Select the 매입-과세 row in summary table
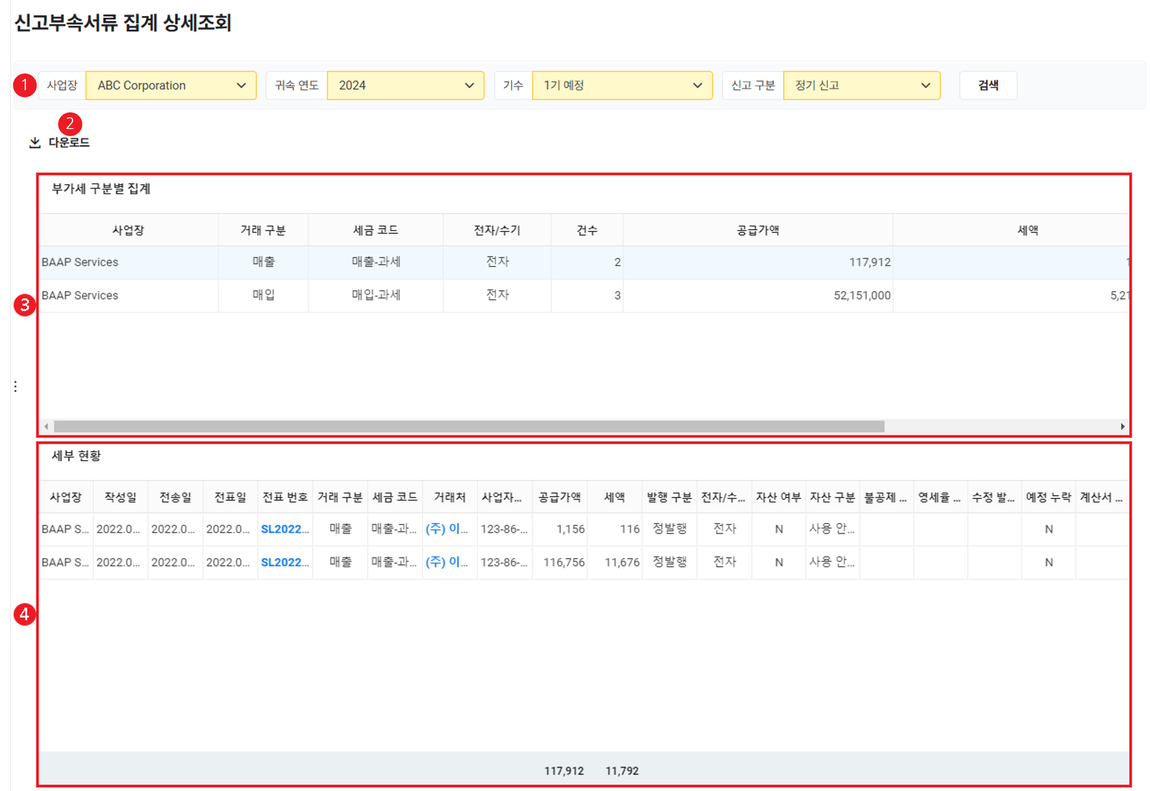The image size is (1150, 791). tap(376, 296)
